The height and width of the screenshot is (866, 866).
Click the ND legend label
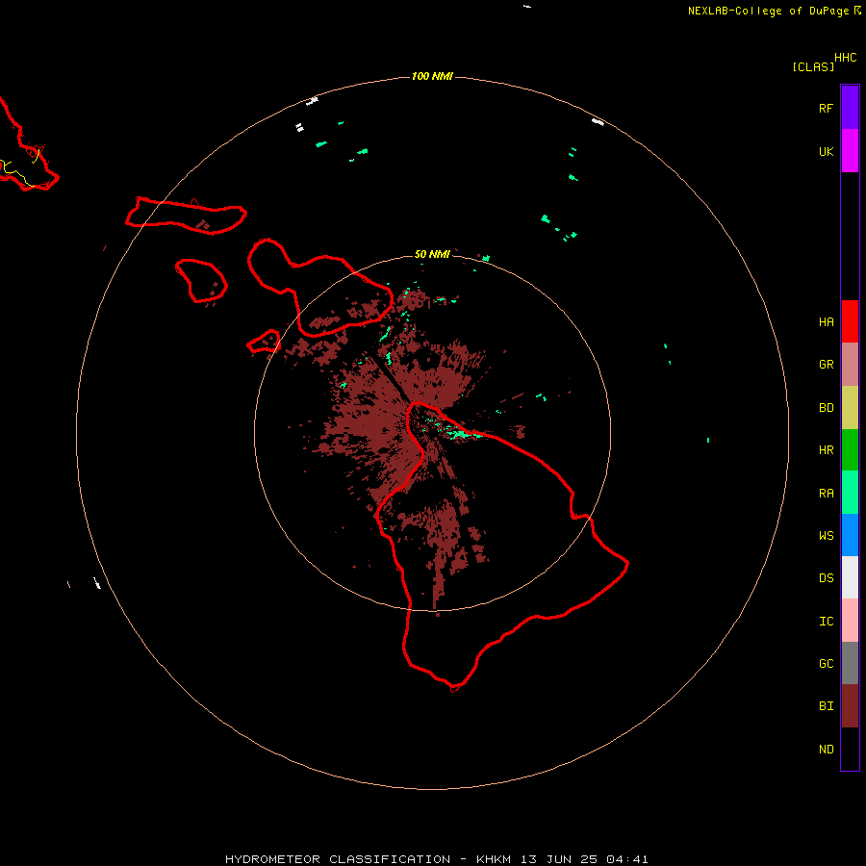point(827,750)
